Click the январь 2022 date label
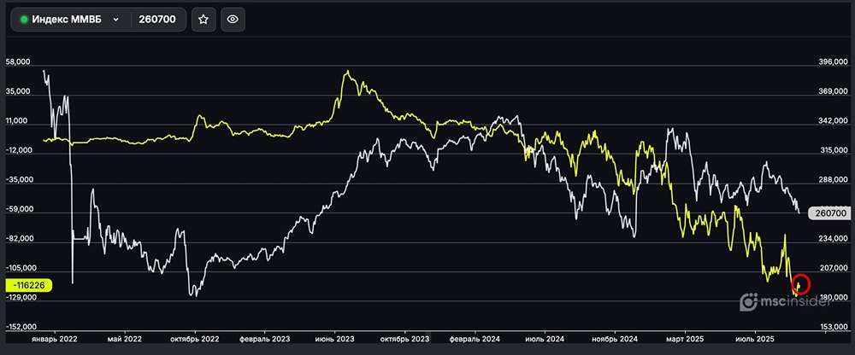This screenshot has height=355, width=855. point(55,339)
